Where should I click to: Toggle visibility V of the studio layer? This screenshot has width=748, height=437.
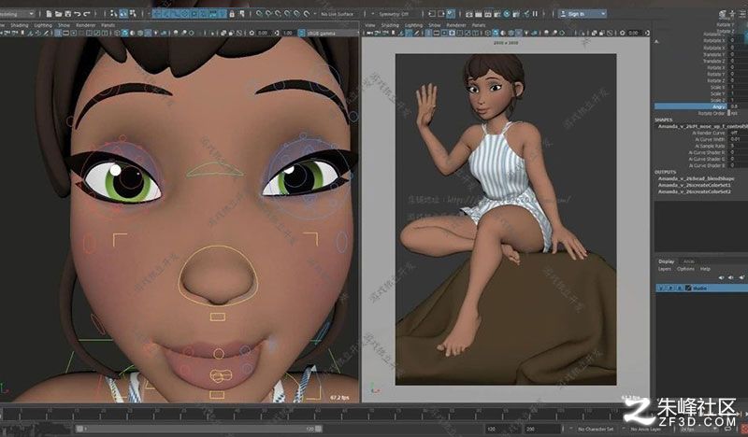tap(661, 289)
